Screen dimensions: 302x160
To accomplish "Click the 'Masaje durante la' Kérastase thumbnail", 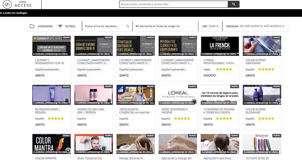I will click(x=136, y=144).
